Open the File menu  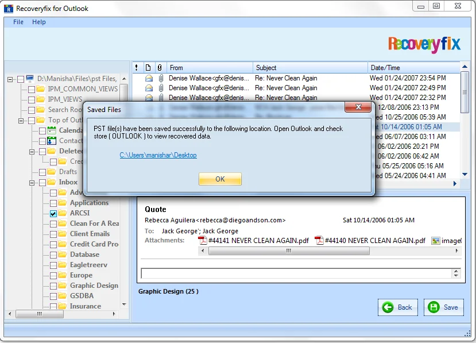coord(18,22)
